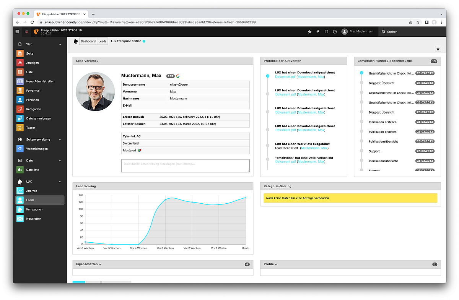Open Max Mustermann user menu
Image resolution: width=459 pixels, height=300 pixels.
357,31
